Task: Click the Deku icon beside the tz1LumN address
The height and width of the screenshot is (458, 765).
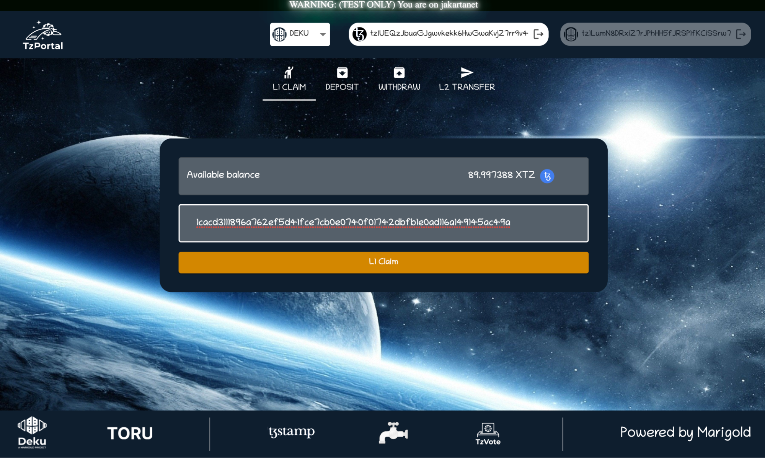Action: point(571,34)
